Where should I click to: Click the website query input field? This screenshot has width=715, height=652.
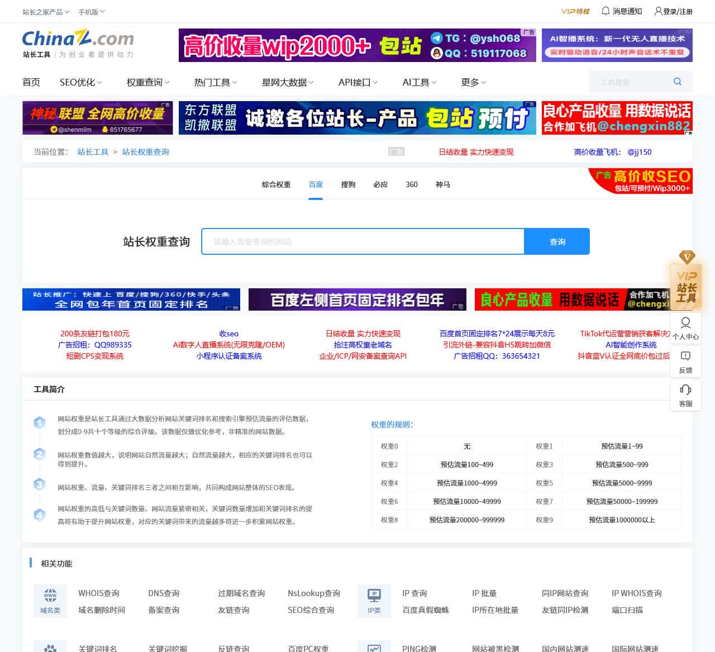(x=363, y=241)
